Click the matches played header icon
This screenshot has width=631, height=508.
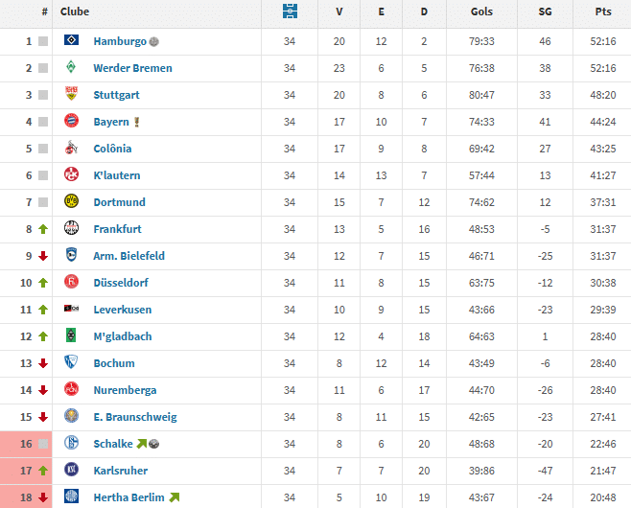point(290,12)
